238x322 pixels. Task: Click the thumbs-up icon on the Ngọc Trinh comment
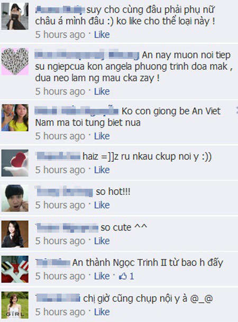click(123, 276)
